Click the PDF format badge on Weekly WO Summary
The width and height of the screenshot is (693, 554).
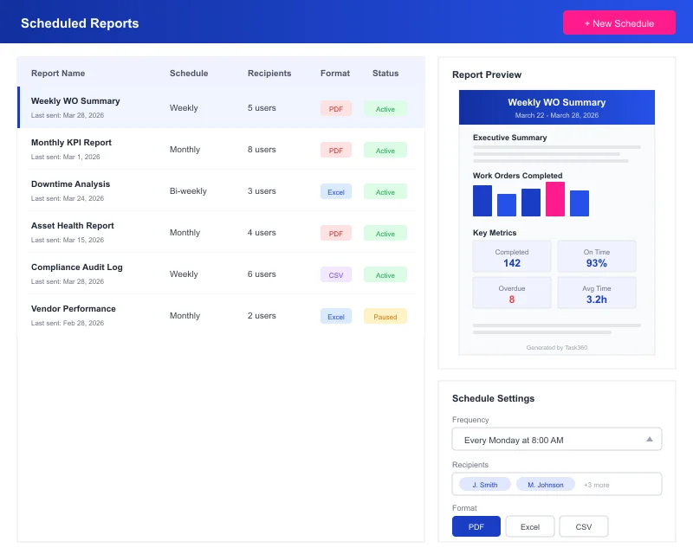pos(335,108)
